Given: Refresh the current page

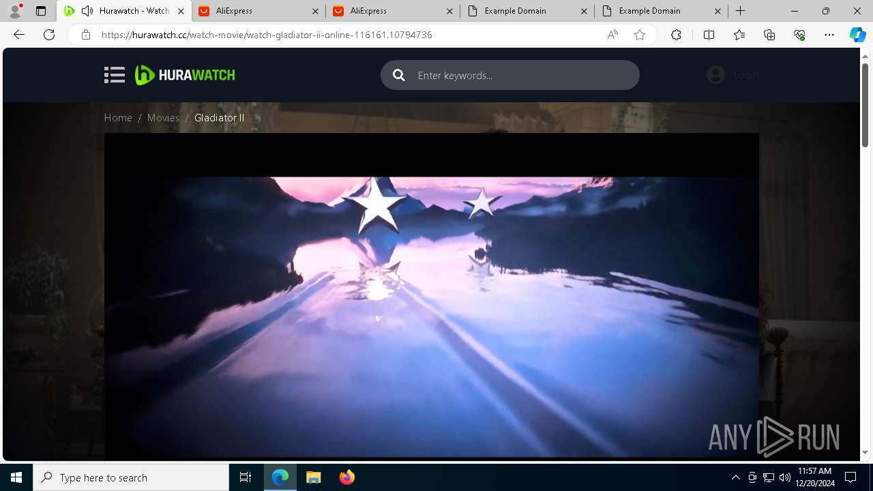Looking at the screenshot, I should 49,35.
